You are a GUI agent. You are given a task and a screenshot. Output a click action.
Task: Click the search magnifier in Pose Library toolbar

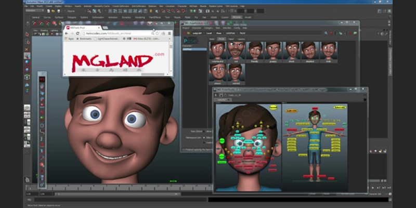[326, 33]
